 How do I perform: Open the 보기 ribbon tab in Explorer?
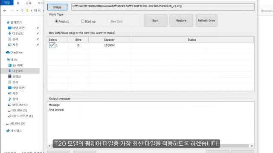click(41, 3)
